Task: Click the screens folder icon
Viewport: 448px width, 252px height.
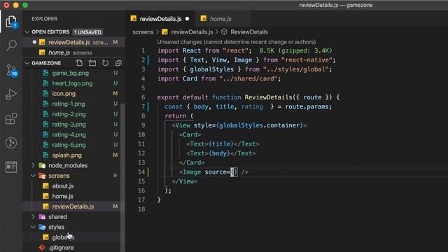Action: (x=42, y=176)
